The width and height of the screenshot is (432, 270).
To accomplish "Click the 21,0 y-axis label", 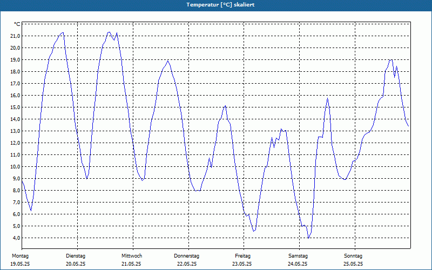I will point(15,36).
